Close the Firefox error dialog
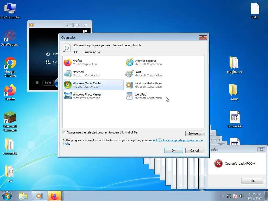268x201 pixels. pos(261,149)
